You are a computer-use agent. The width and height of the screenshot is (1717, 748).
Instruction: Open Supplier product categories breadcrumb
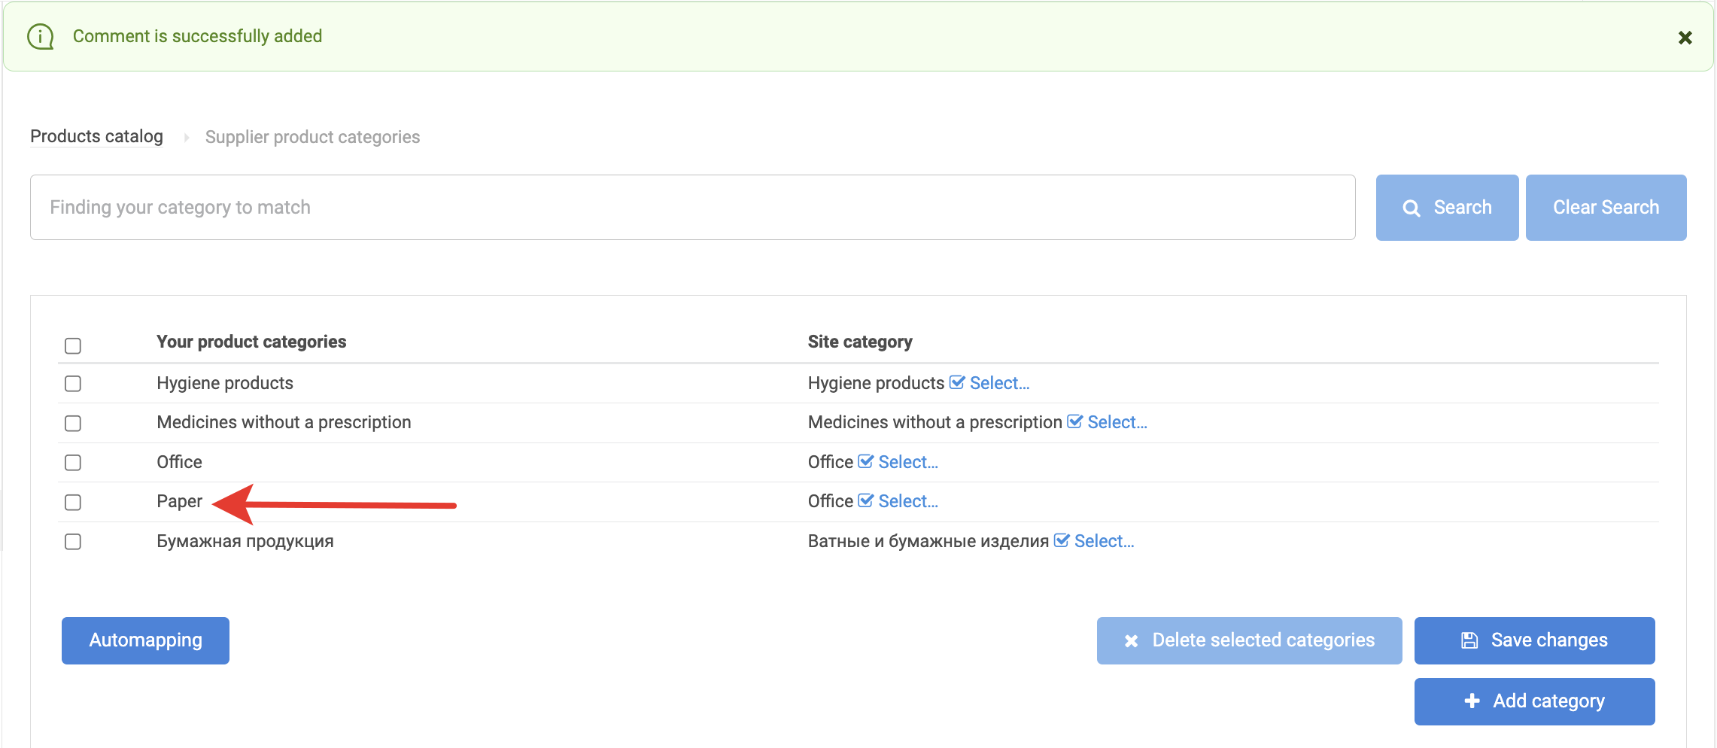[x=312, y=137]
